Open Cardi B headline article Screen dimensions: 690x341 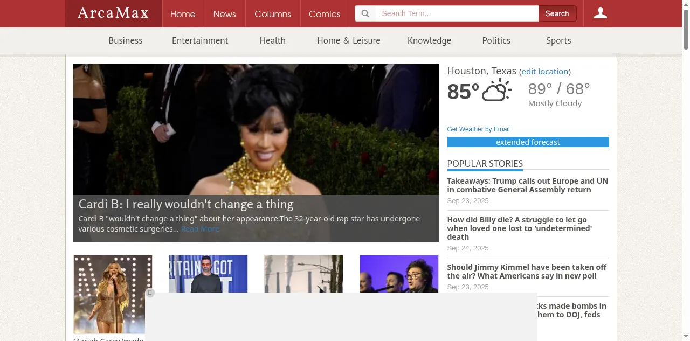[x=186, y=204]
